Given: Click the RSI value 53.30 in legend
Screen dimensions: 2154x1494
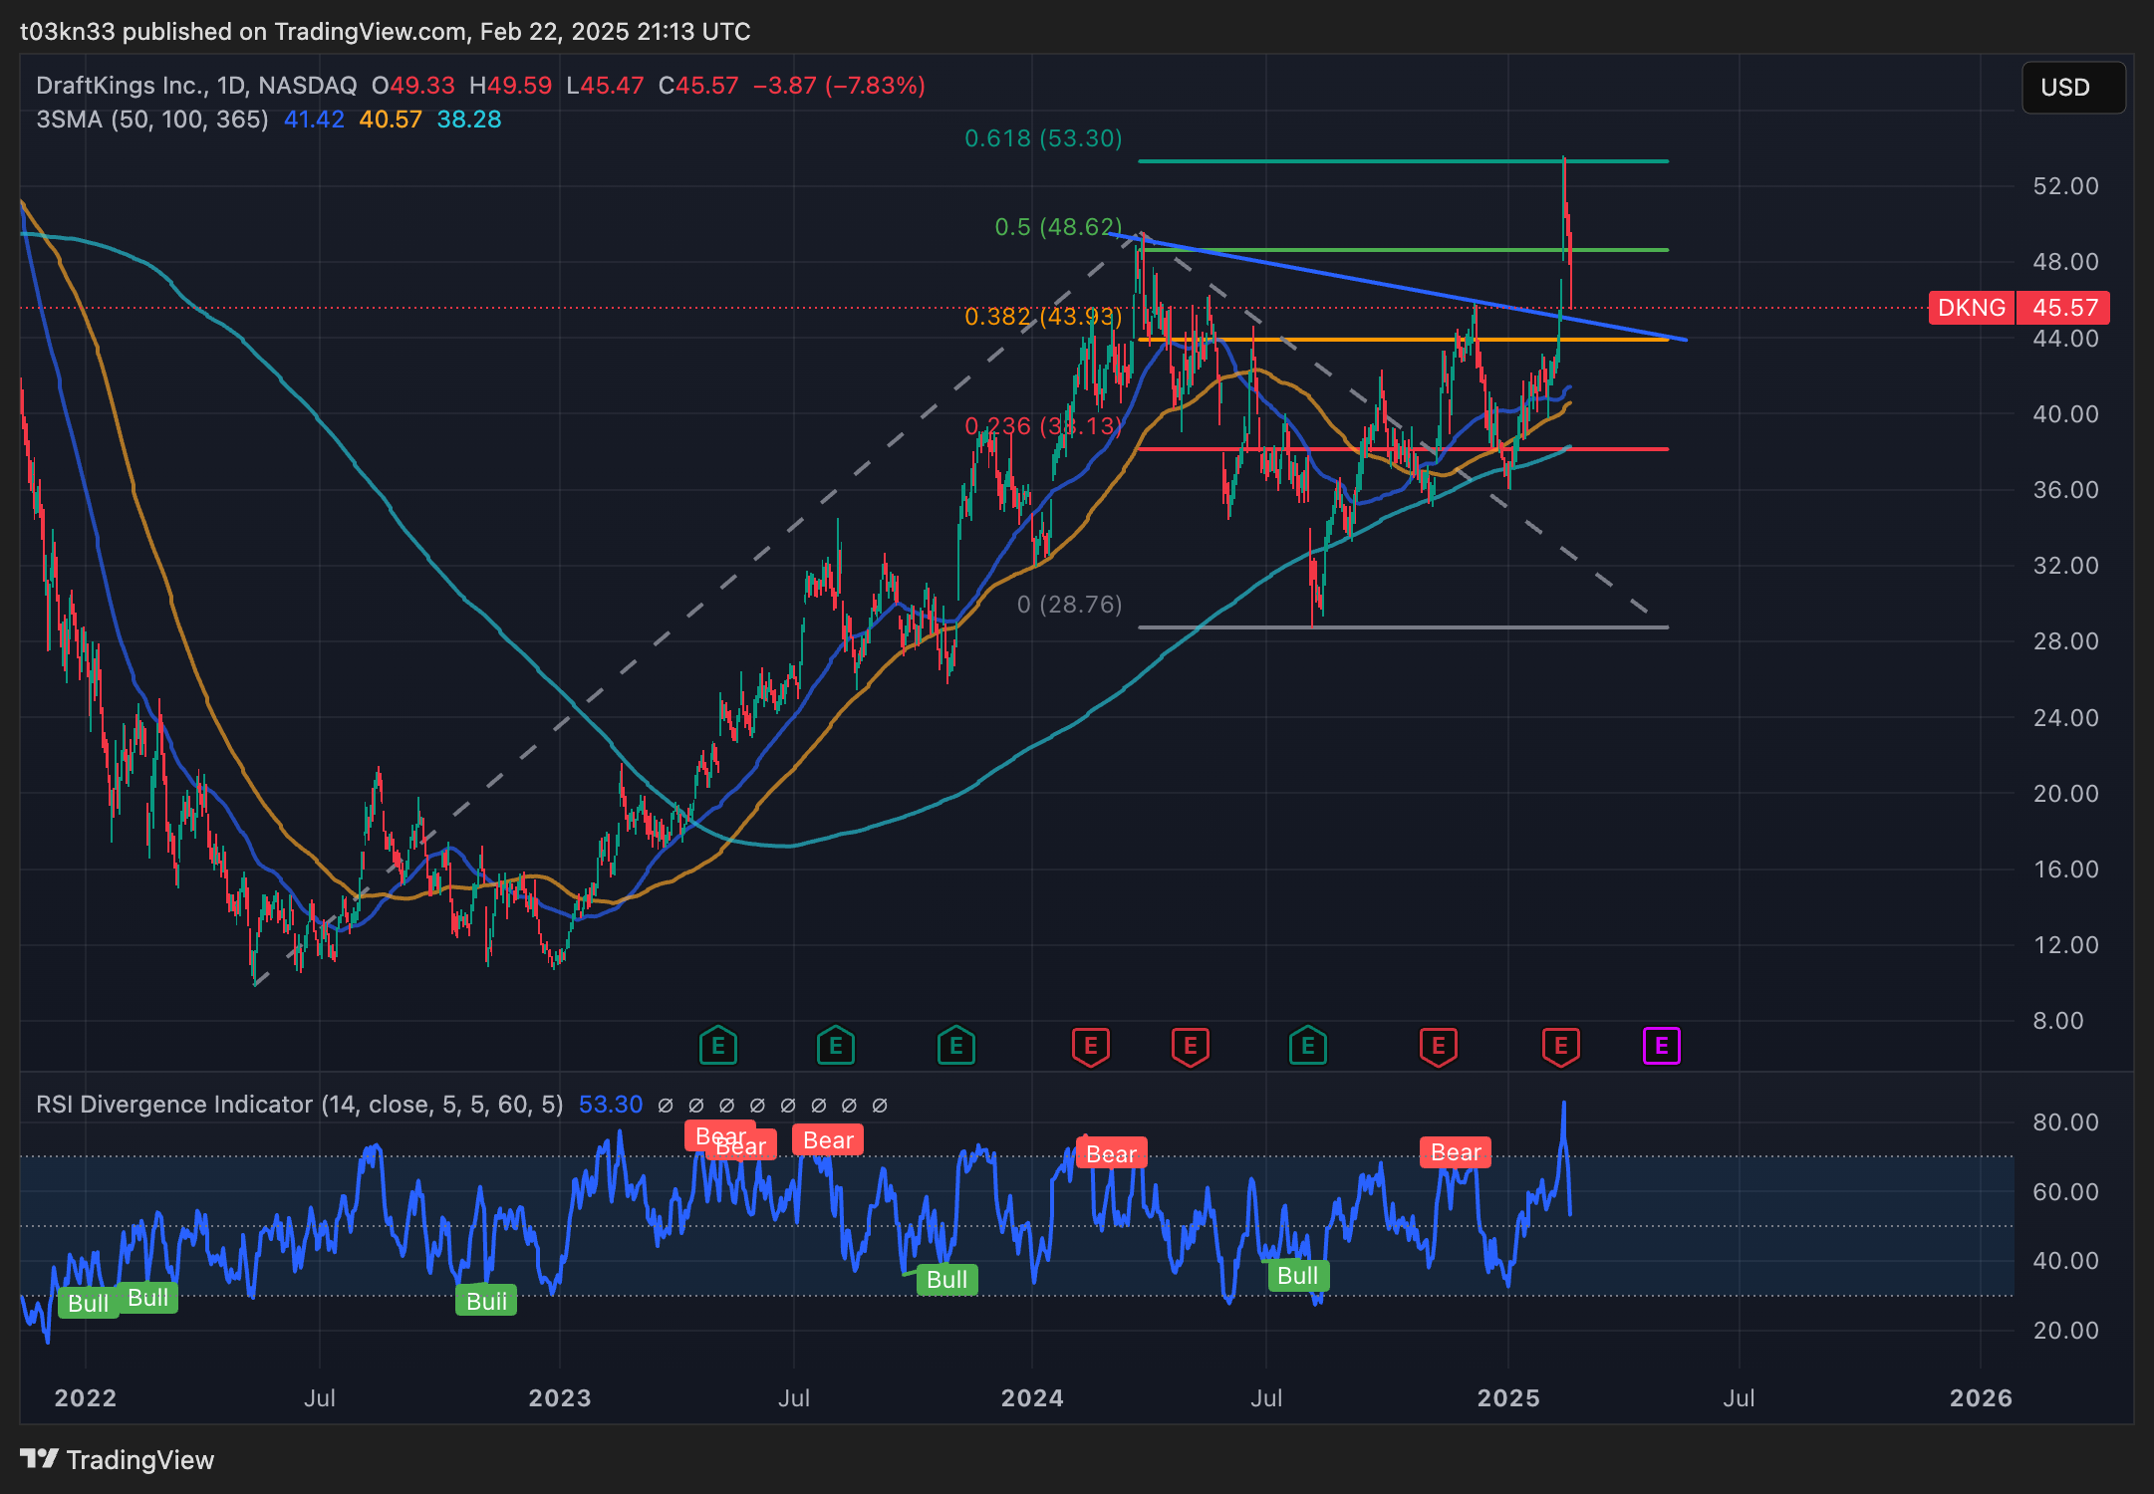Looking at the screenshot, I should [x=611, y=1105].
